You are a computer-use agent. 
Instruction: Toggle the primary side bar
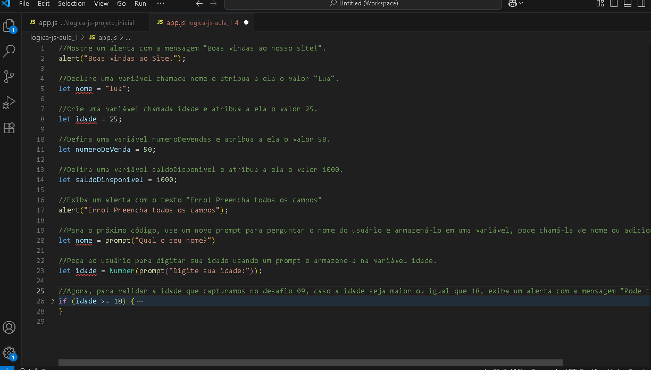point(614,4)
